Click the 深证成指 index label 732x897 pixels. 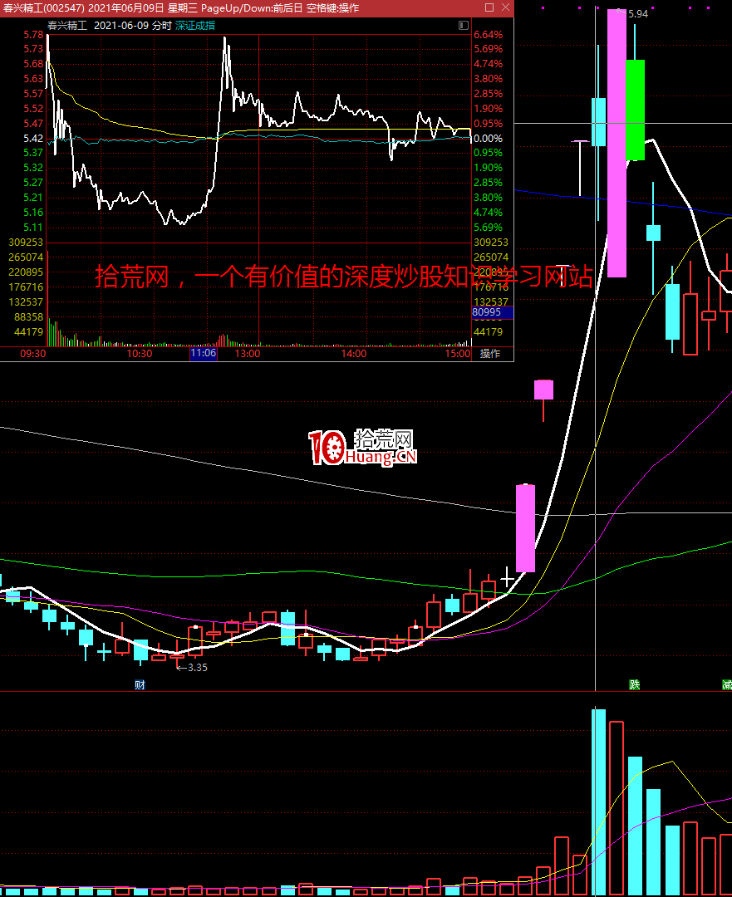(x=195, y=26)
